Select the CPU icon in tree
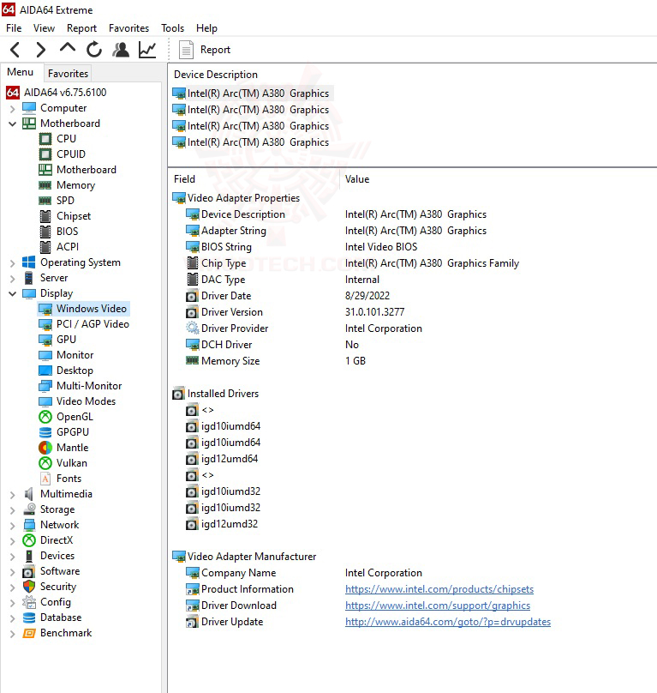This screenshot has width=657, height=693. (x=45, y=139)
